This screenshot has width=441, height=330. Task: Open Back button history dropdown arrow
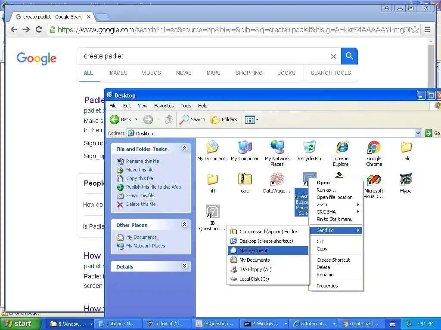click(136, 119)
